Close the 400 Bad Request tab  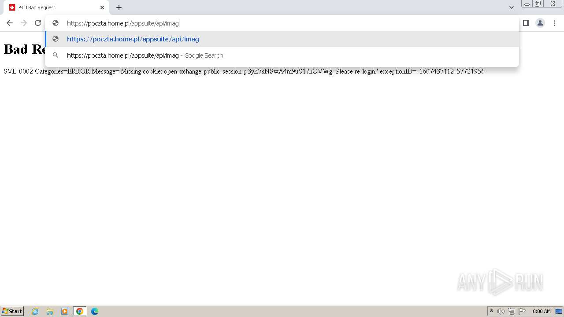click(x=102, y=7)
